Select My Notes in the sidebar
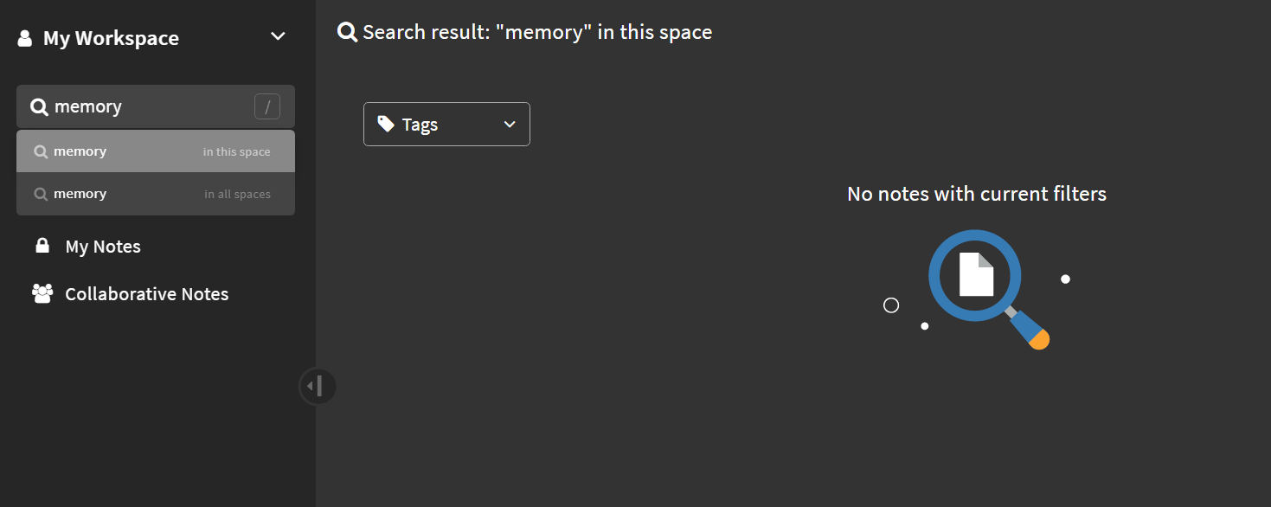This screenshot has height=507, width=1271. (103, 246)
